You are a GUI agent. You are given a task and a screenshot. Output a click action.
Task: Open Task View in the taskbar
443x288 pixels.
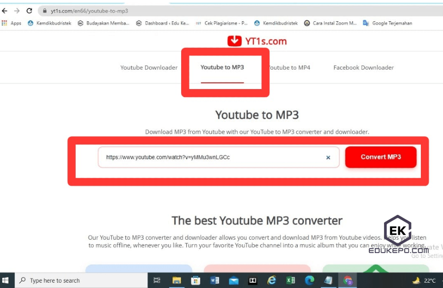pos(156,280)
